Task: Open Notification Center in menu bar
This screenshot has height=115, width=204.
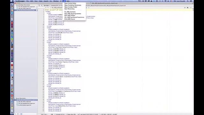Action: coord(191,1)
